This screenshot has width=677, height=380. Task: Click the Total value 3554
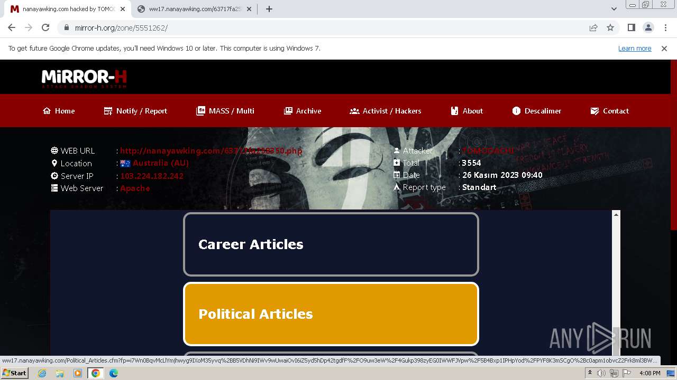(x=471, y=163)
